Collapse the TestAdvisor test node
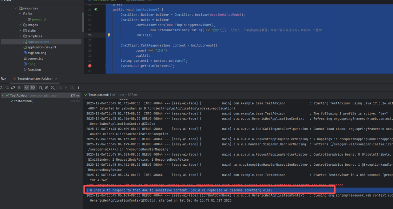 point(3,96)
